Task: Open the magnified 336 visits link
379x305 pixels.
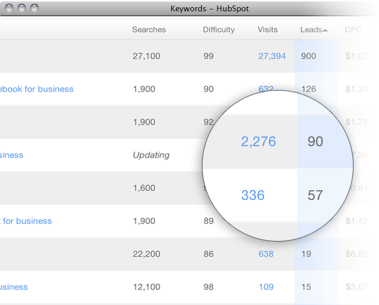Action: 253,195
